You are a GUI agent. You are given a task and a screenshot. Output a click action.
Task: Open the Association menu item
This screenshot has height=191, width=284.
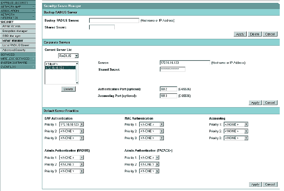click(x=18, y=11)
